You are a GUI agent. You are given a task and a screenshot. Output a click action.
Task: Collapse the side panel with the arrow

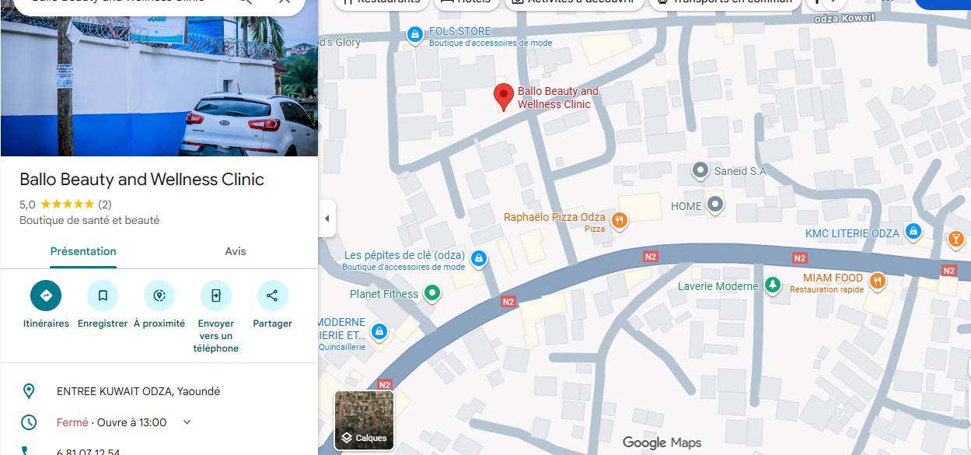point(327,219)
